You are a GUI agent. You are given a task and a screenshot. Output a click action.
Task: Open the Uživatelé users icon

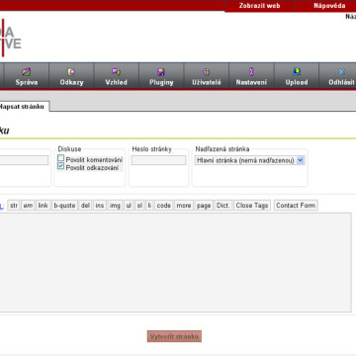(207, 72)
